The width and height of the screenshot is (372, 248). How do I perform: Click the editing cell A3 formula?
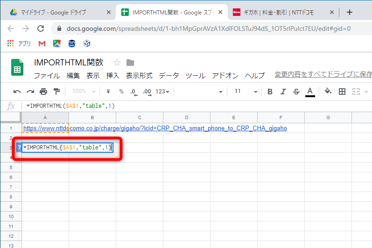point(67,148)
